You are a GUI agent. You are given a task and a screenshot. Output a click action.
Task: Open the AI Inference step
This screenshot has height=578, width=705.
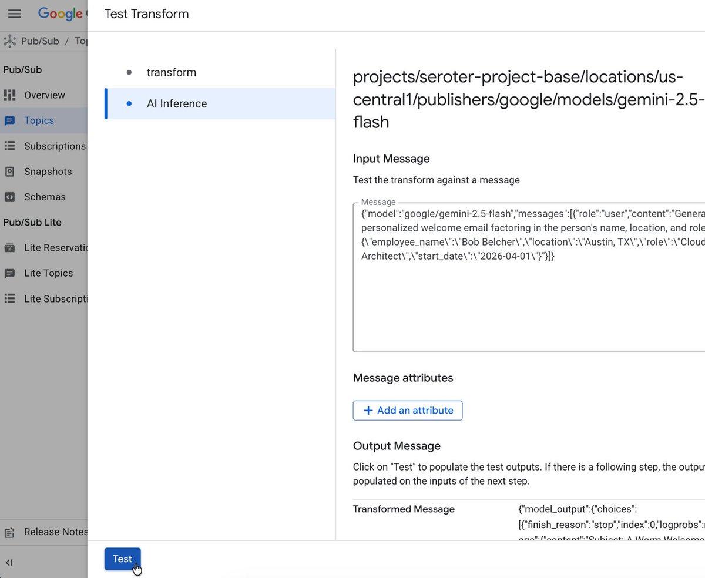tap(177, 103)
